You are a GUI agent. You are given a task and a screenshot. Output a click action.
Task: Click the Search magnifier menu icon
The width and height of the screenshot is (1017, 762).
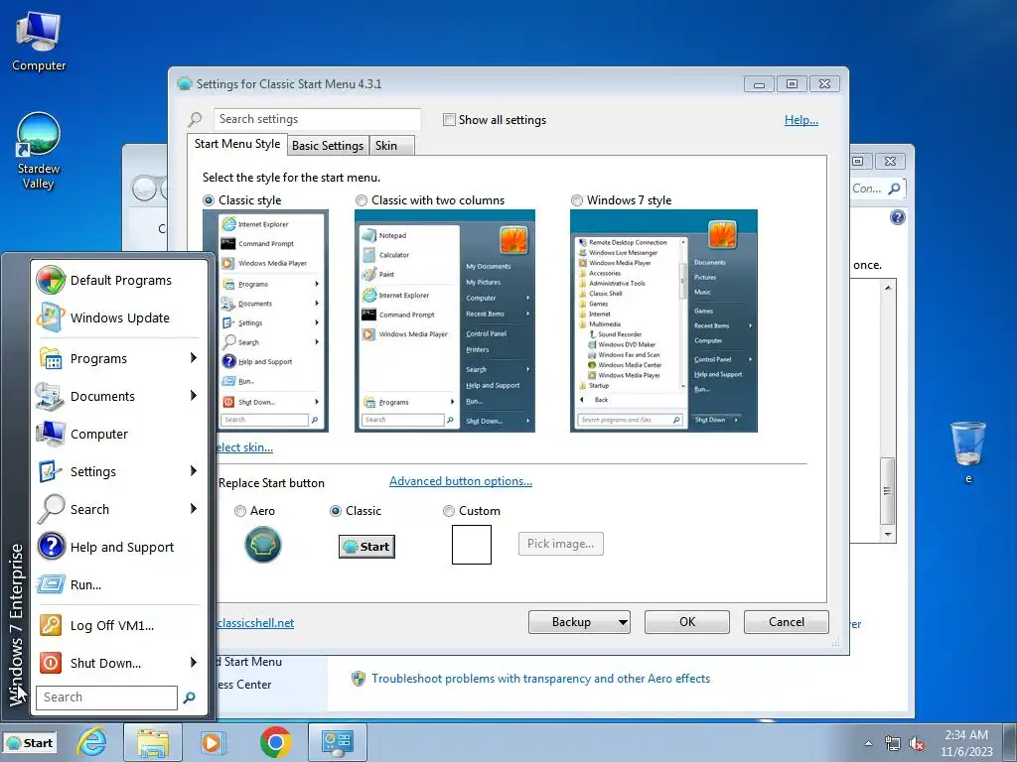click(51, 509)
